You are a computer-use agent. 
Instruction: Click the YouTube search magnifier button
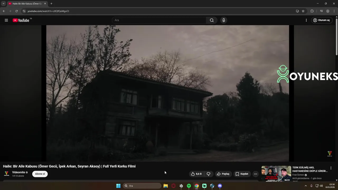pos(212,20)
